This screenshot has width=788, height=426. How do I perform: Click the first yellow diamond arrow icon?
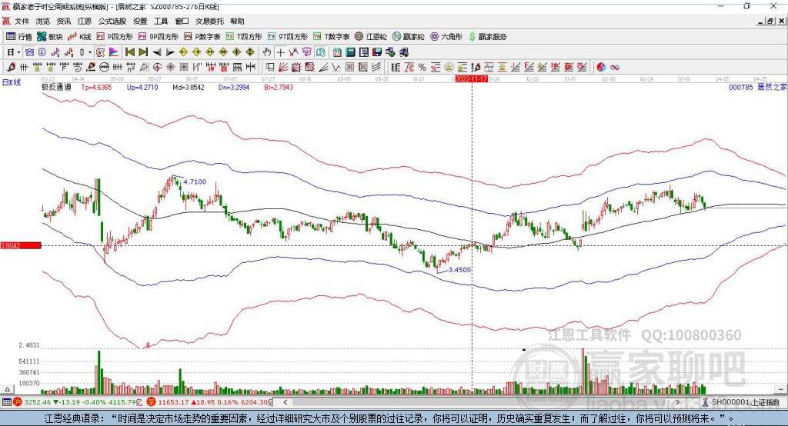[x=183, y=52]
